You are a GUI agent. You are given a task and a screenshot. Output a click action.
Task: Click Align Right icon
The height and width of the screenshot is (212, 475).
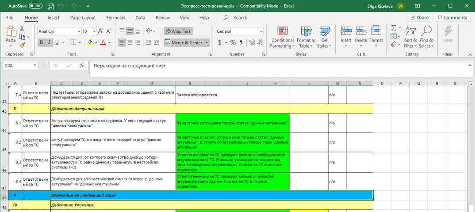(138, 42)
